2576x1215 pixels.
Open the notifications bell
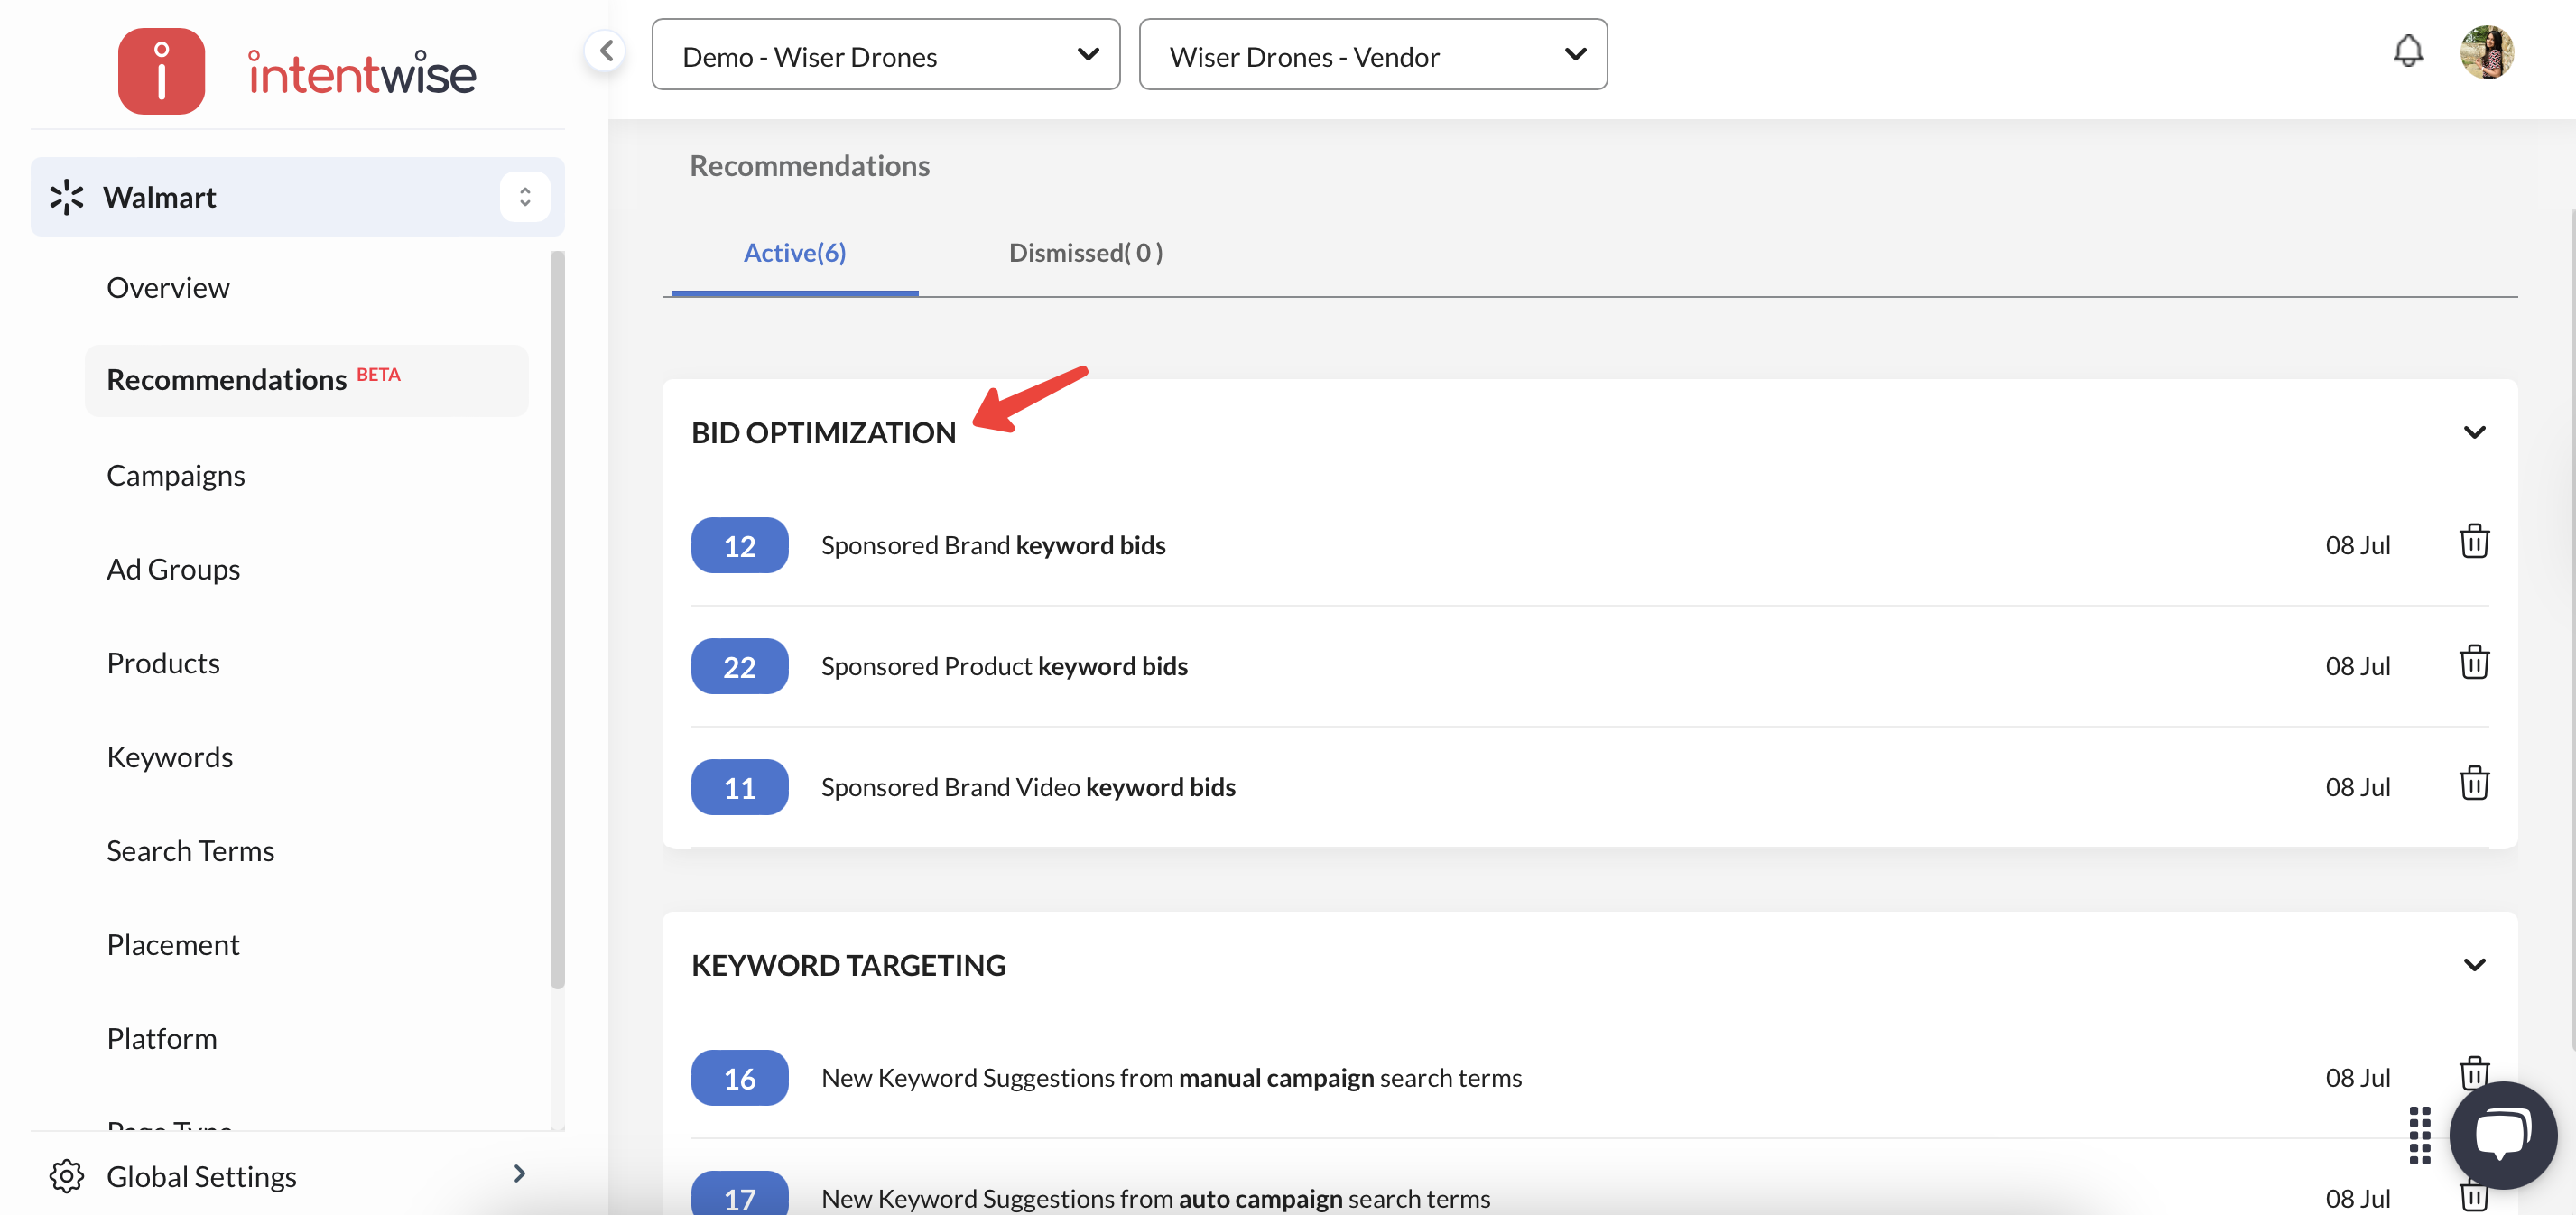coord(2408,51)
